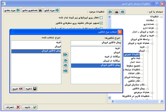Expand the عملیات مرجوعی tree node
Viewport: 167px width, 112px height.
(152, 93)
